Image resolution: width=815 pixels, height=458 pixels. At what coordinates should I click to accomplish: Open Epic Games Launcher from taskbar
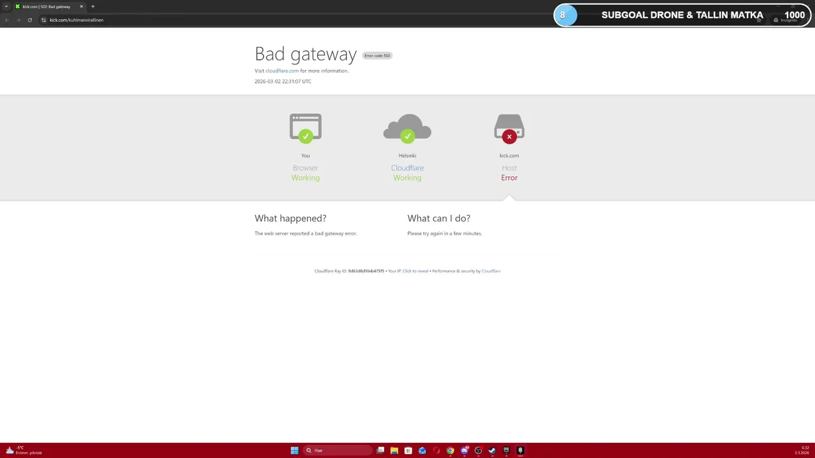point(506,450)
